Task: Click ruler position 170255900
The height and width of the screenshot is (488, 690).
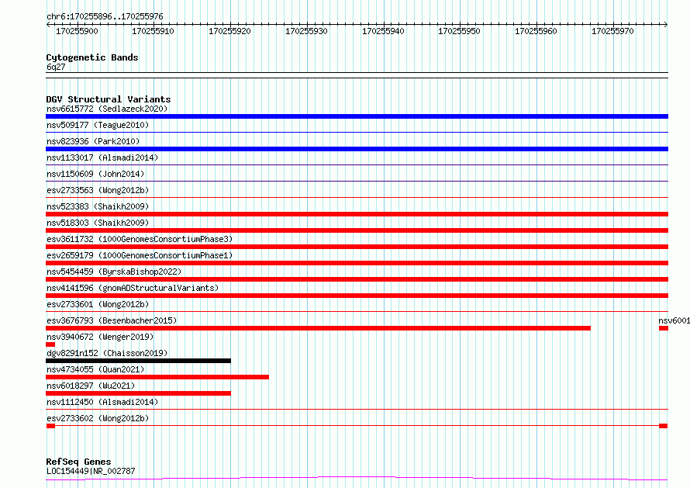Action: coord(77,31)
